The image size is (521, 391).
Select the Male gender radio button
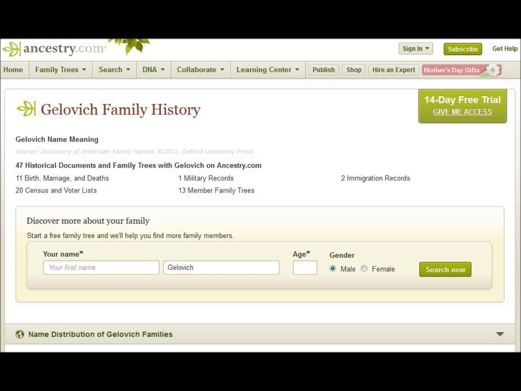pyautogui.click(x=333, y=269)
